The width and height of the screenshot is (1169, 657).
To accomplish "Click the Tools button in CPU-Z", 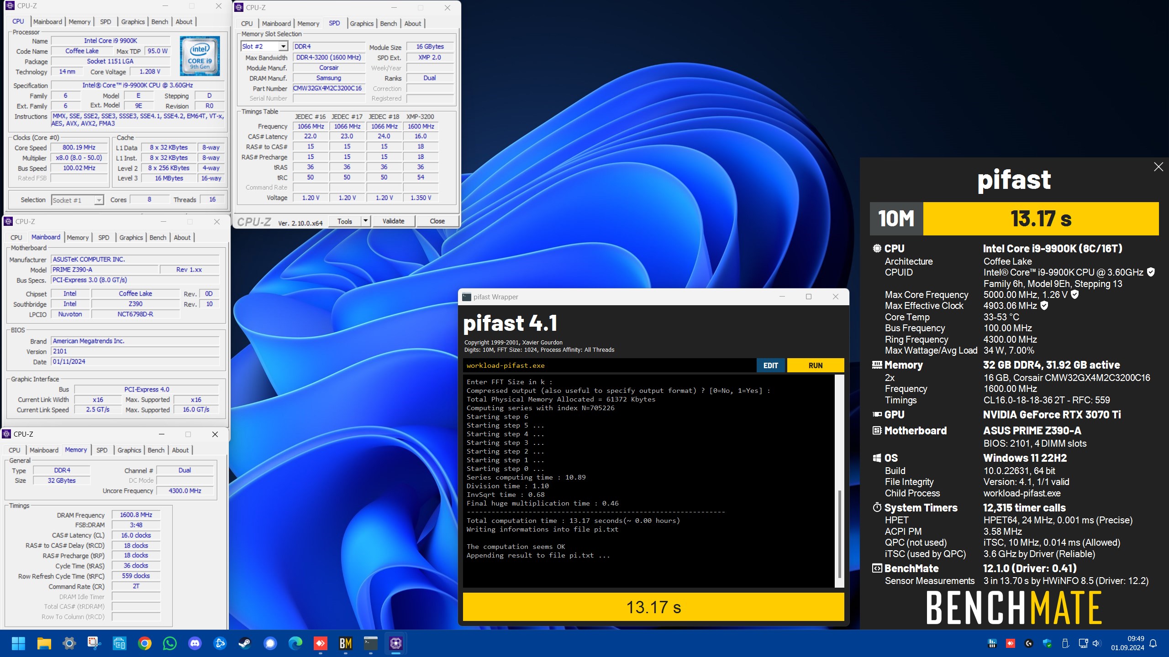I will click(345, 221).
